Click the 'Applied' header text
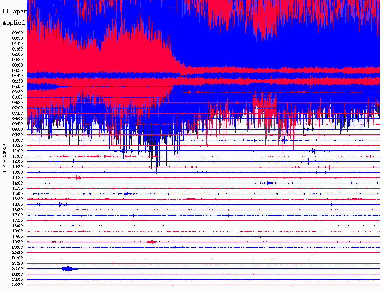The height and width of the screenshot is (292, 383). [14, 23]
